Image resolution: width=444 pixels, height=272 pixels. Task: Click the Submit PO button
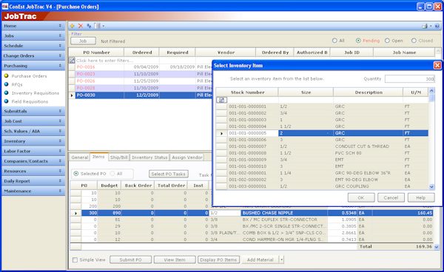tap(130, 259)
